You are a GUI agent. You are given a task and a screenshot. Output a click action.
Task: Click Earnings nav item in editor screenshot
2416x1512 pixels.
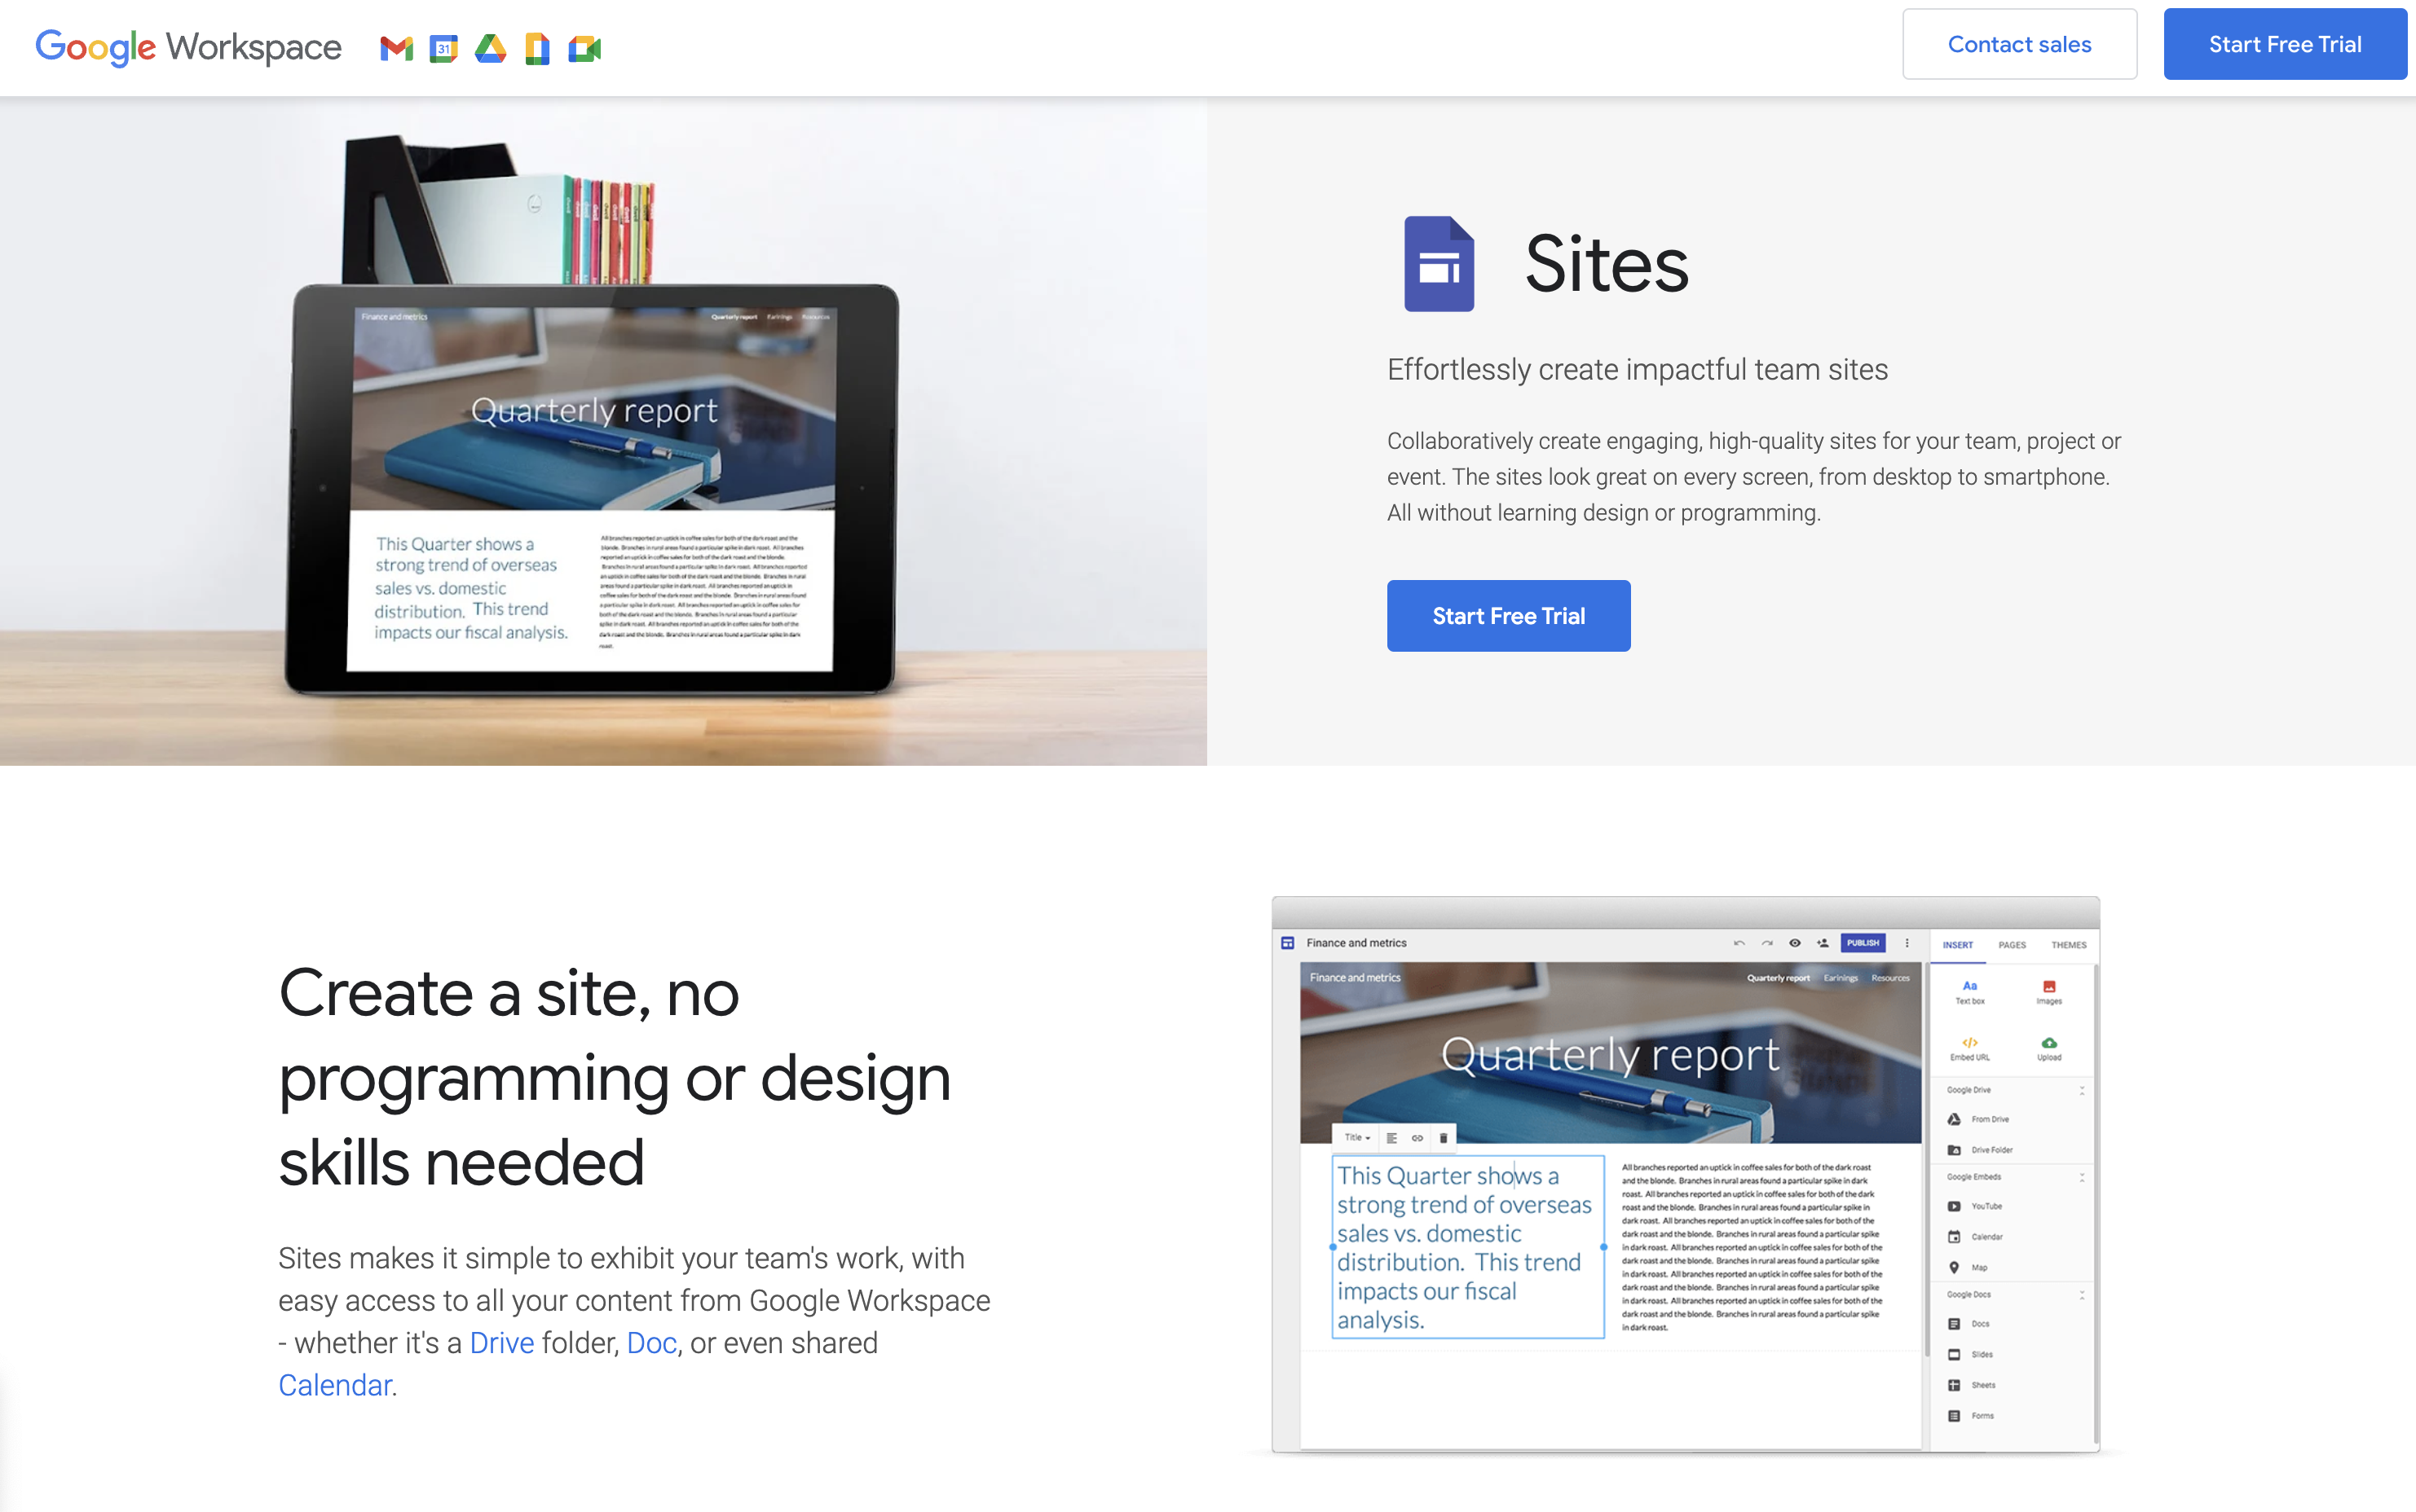(x=1841, y=978)
